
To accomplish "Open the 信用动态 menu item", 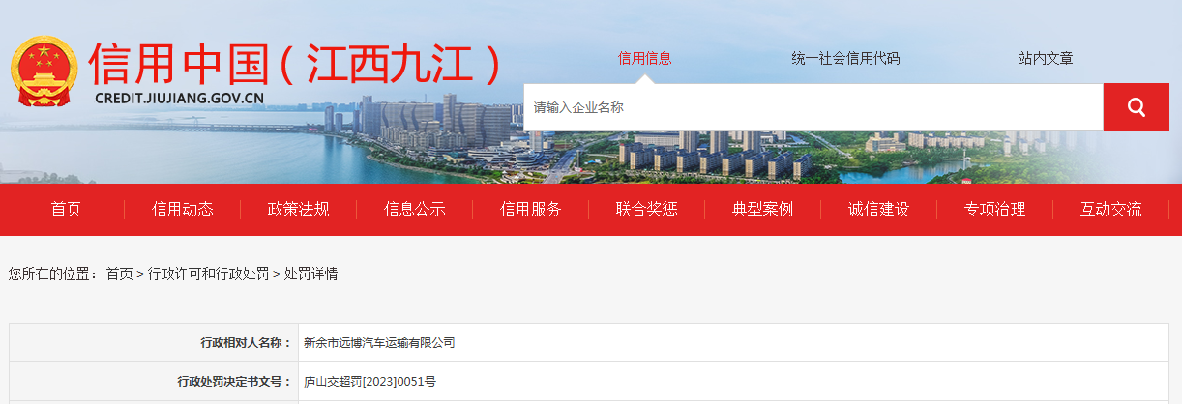I will [182, 209].
